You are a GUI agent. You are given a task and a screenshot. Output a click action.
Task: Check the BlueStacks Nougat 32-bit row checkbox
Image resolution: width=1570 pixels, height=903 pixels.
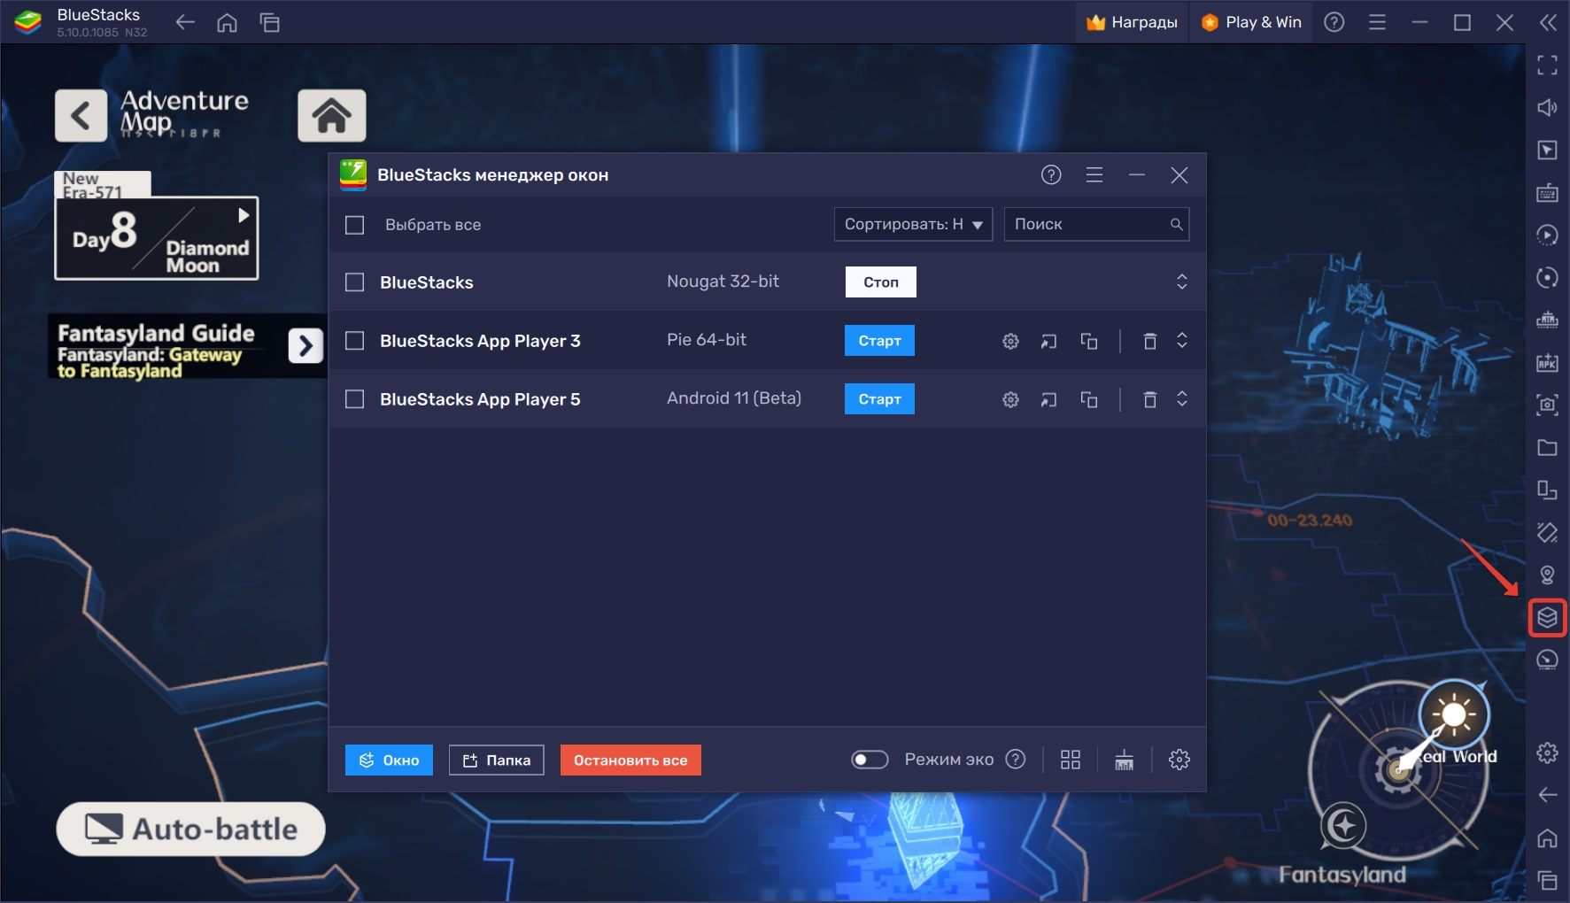coord(354,282)
